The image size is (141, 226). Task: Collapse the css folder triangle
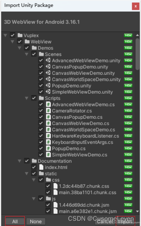tap(34, 180)
